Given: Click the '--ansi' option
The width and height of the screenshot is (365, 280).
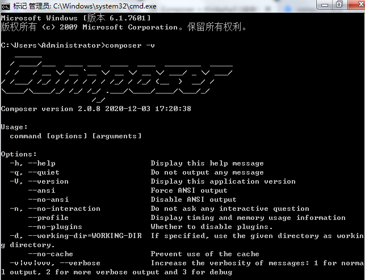Looking at the screenshot, I should (41, 190).
